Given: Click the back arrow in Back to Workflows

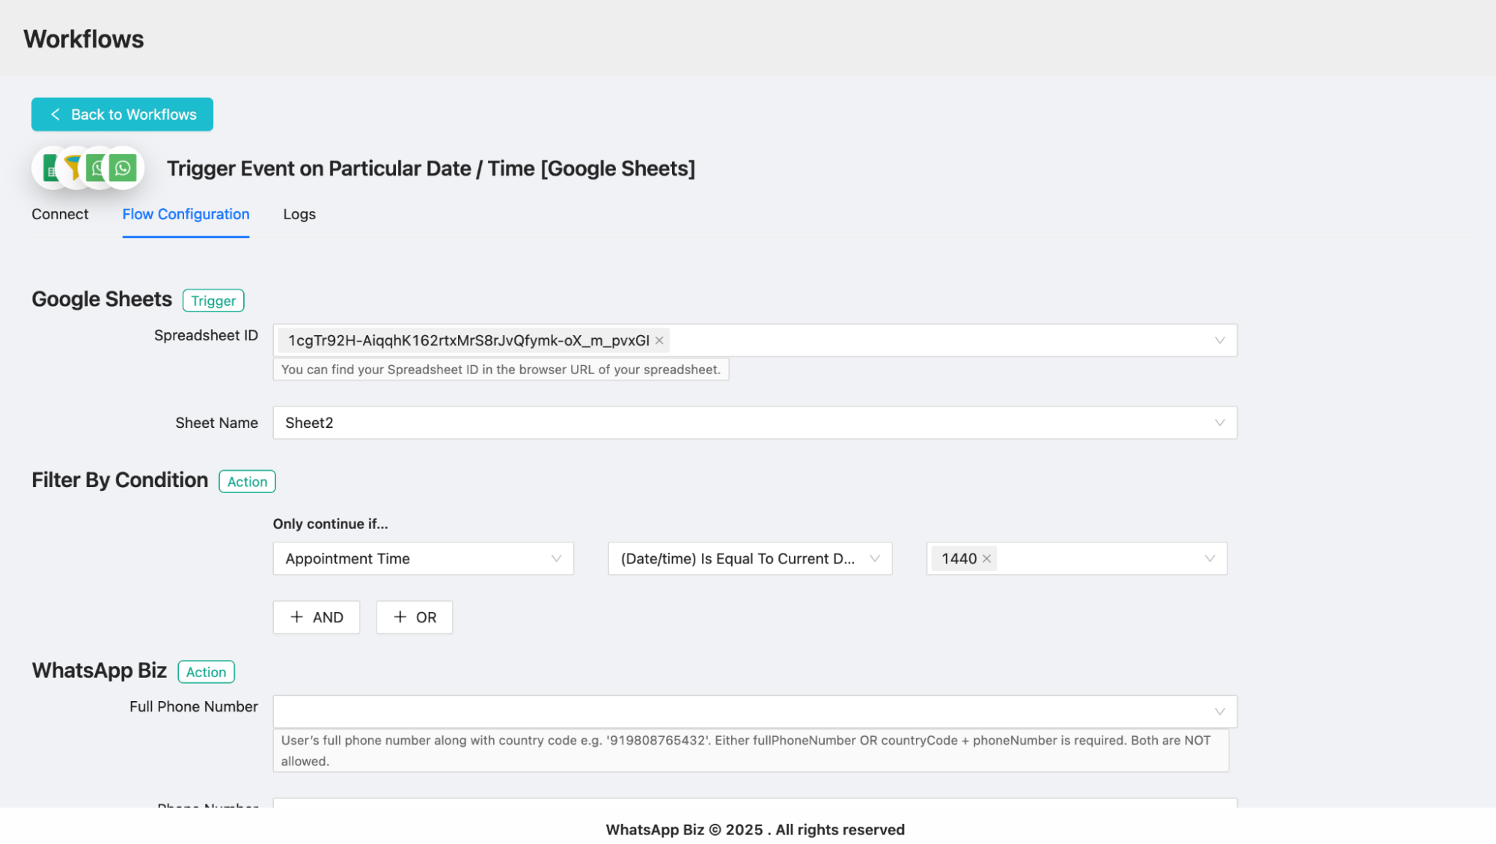Looking at the screenshot, I should (x=55, y=114).
